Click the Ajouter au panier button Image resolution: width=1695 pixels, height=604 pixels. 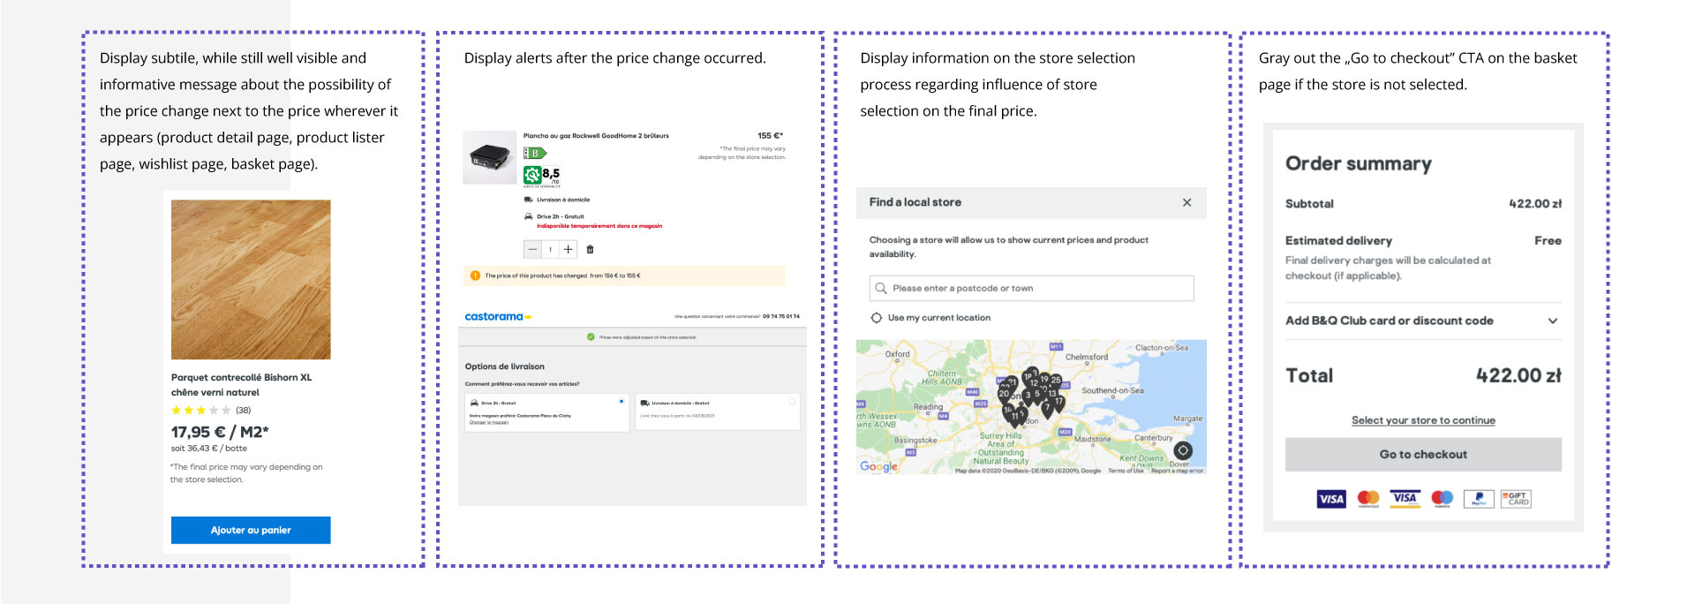coord(251,530)
